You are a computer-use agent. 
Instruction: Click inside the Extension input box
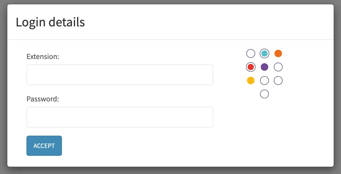(x=119, y=74)
